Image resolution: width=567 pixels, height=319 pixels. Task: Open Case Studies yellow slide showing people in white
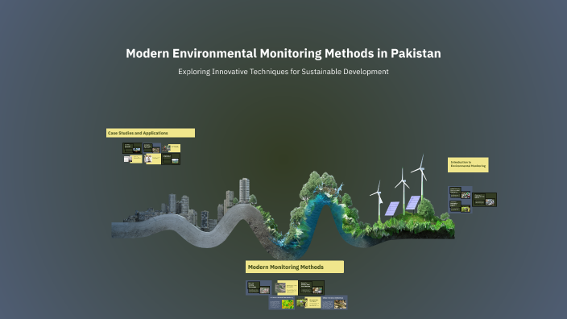[152, 159]
